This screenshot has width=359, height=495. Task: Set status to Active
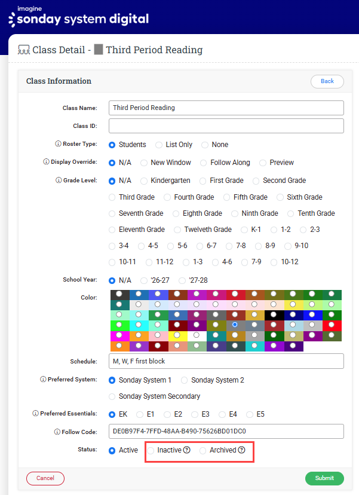pos(112,451)
